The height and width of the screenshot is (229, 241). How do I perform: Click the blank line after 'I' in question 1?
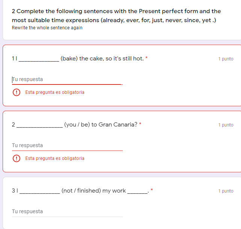pos(39,60)
